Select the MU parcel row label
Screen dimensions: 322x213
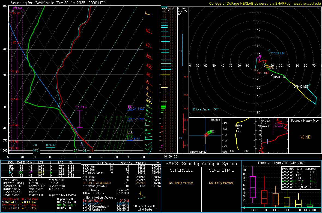tap(11, 175)
